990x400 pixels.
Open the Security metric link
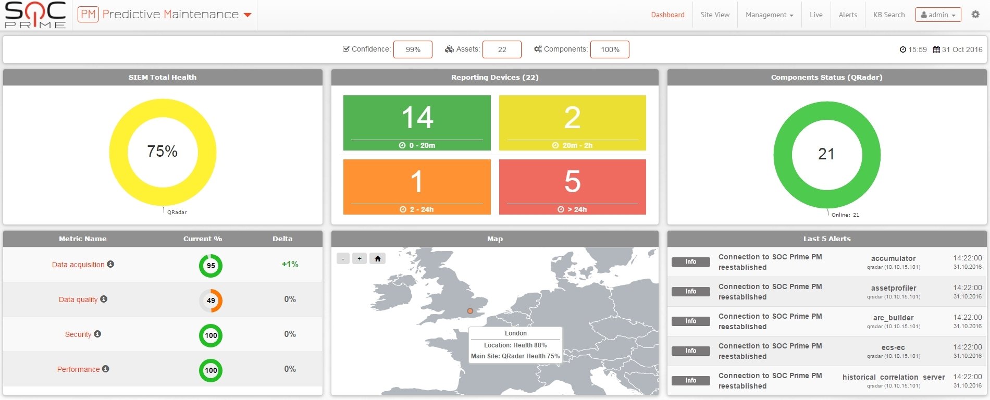click(x=78, y=334)
